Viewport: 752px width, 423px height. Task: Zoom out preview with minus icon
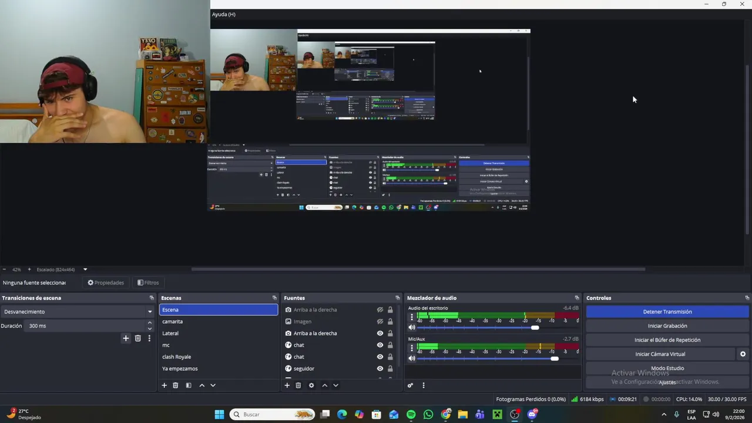tap(4, 270)
